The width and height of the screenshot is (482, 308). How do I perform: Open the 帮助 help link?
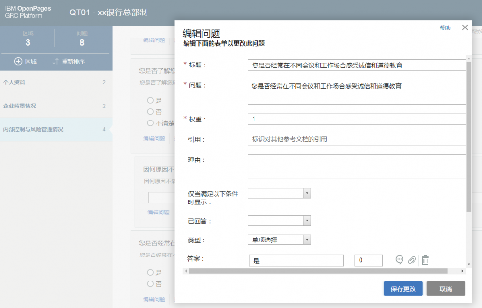(x=445, y=27)
